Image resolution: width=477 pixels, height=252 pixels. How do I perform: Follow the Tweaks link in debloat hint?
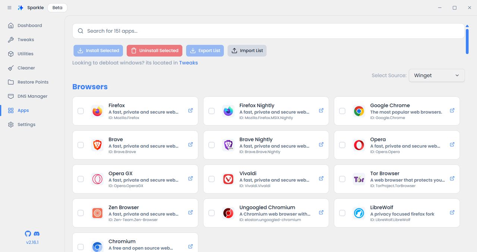pos(189,63)
